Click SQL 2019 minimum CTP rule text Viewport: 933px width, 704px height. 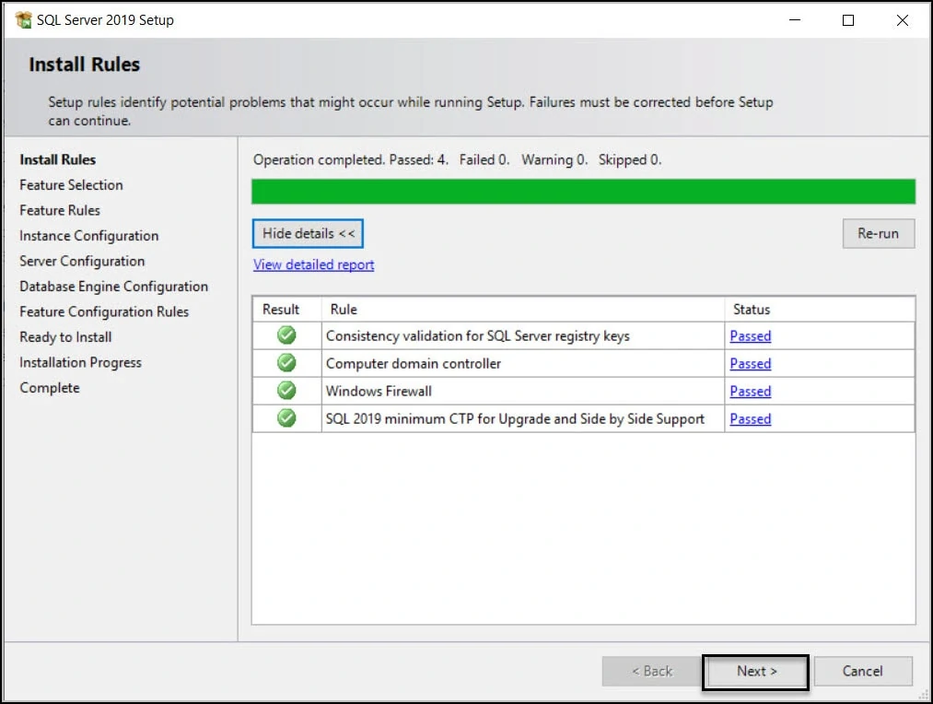click(515, 418)
